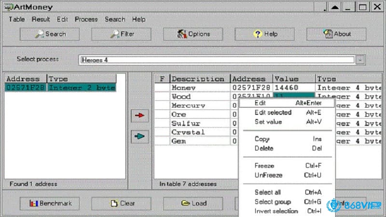Click the left list Type column header
The height and width of the screenshot is (217, 386).
tap(82, 79)
